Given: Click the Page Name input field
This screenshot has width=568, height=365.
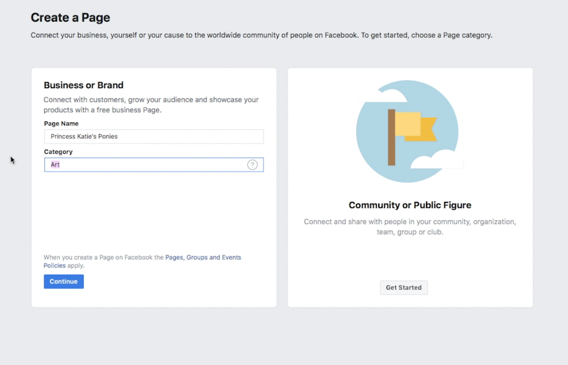Looking at the screenshot, I should 154,136.
